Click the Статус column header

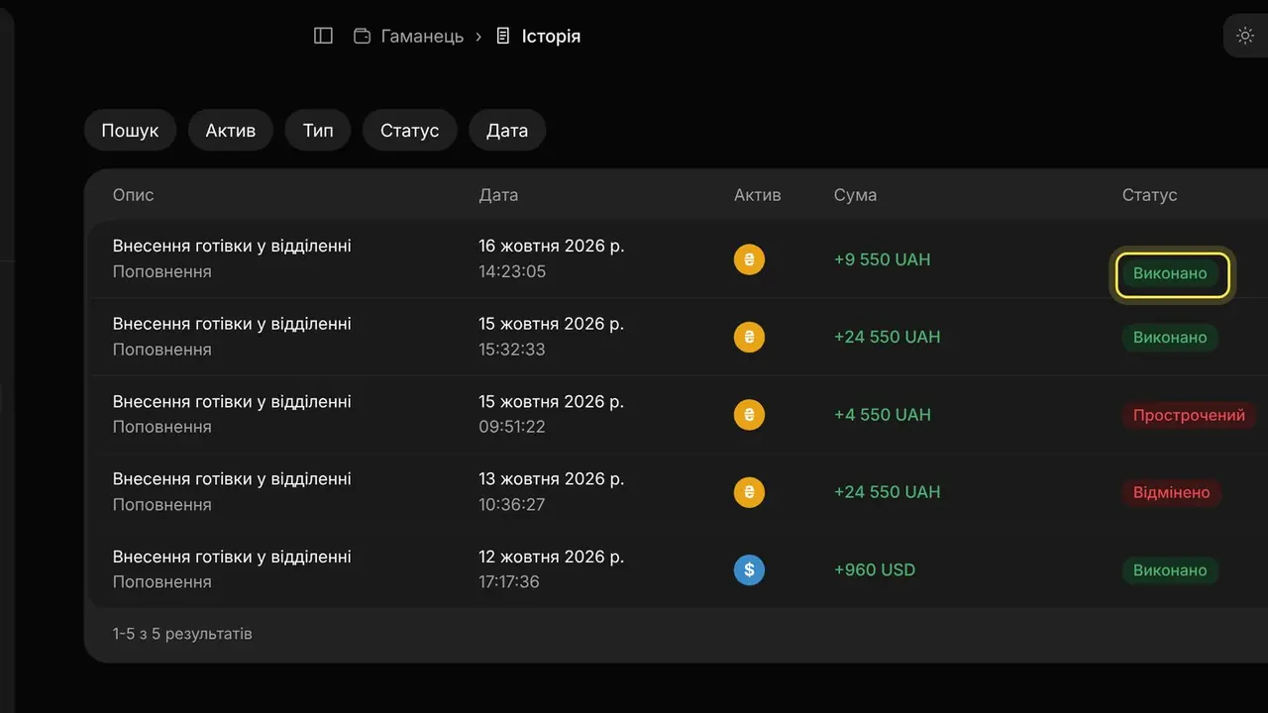coord(1149,195)
